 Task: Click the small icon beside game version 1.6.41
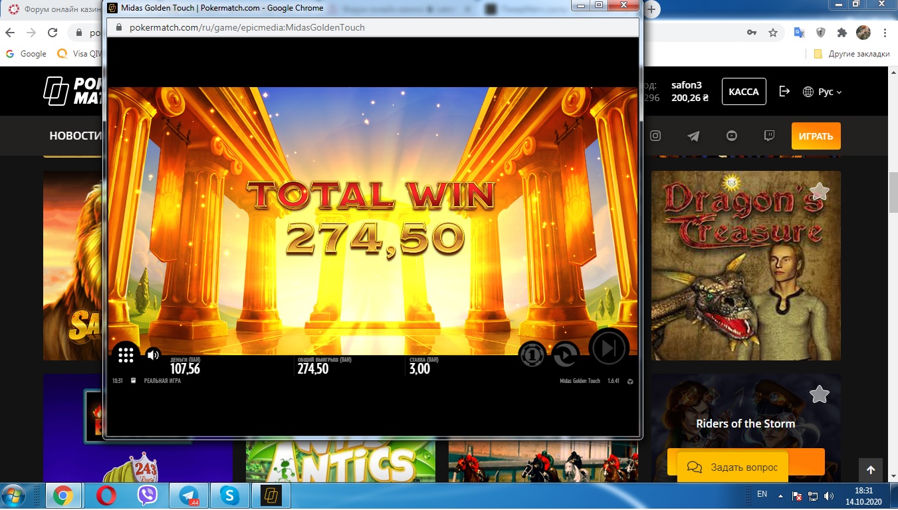(x=629, y=381)
